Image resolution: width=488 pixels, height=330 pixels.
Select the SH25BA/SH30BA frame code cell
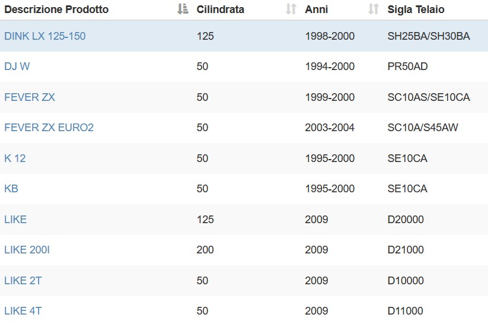429,36
